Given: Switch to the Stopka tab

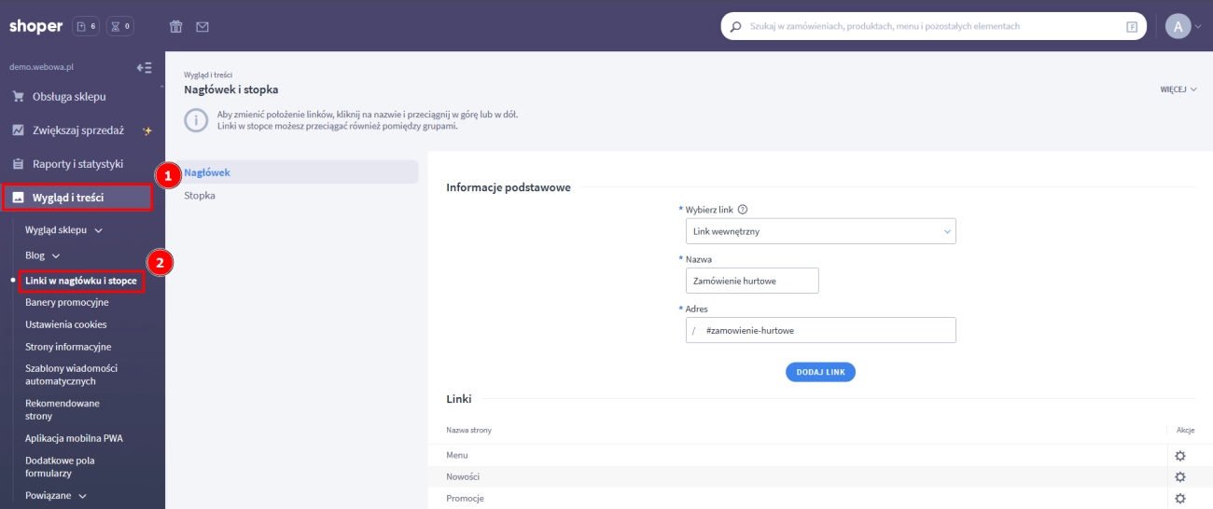Looking at the screenshot, I should pos(201,196).
